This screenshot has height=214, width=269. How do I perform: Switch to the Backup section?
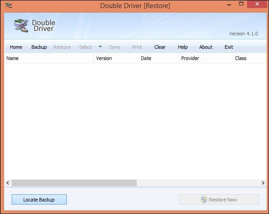tap(39, 47)
